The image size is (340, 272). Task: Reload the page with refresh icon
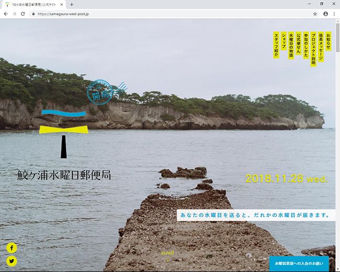pos(23,14)
